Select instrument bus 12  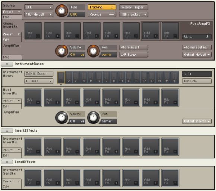coord(144,78)
